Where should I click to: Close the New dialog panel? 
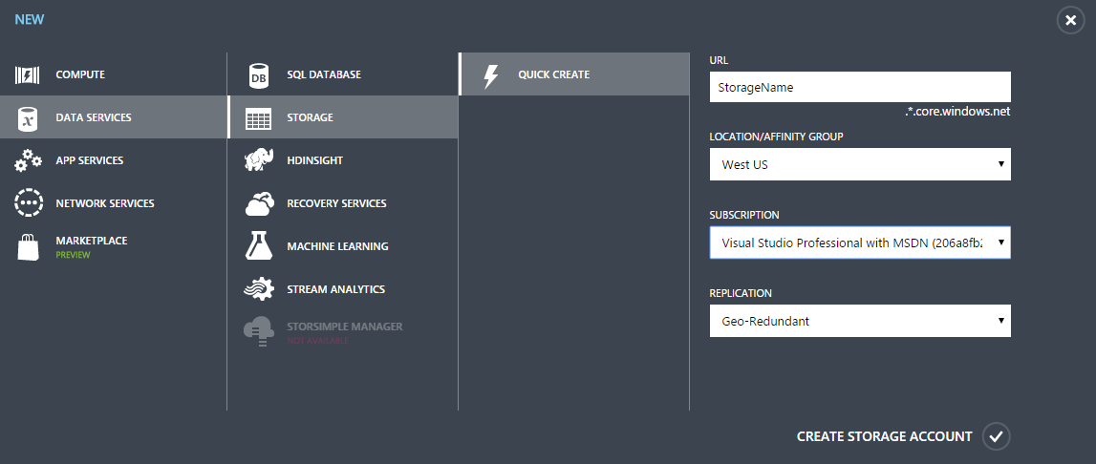[x=1070, y=20]
